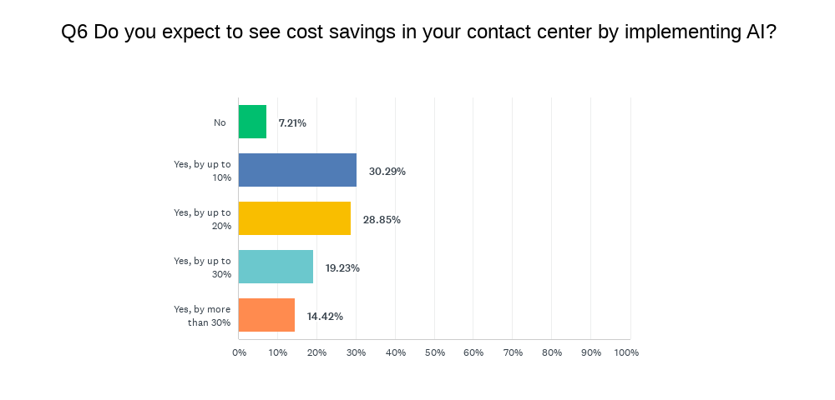Select the "Yes, by up to 30%" label
Screen dimensions: 835x400
click(x=202, y=267)
